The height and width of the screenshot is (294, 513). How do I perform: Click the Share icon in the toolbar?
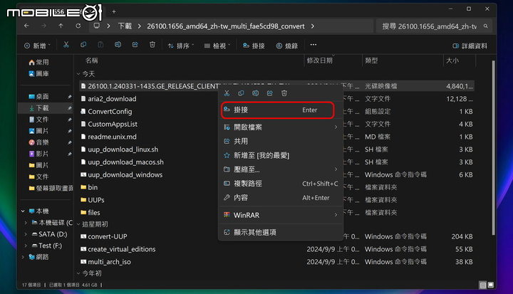click(135, 45)
